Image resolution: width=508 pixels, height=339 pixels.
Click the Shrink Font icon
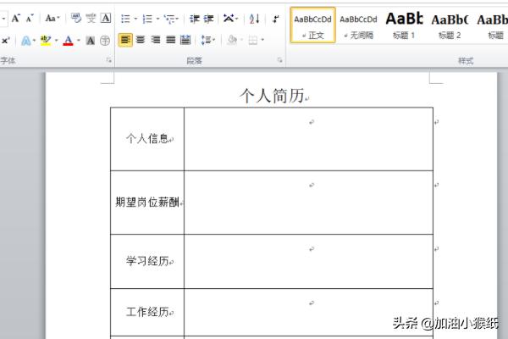click(29, 18)
